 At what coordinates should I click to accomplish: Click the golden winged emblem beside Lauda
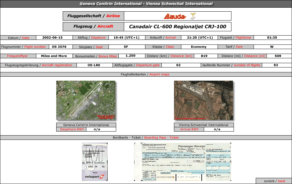(x=193, y=16)
